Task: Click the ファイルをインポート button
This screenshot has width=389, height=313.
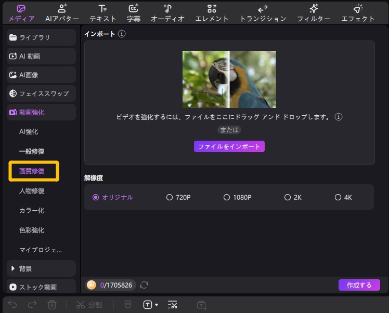Action: coord(229,147)
